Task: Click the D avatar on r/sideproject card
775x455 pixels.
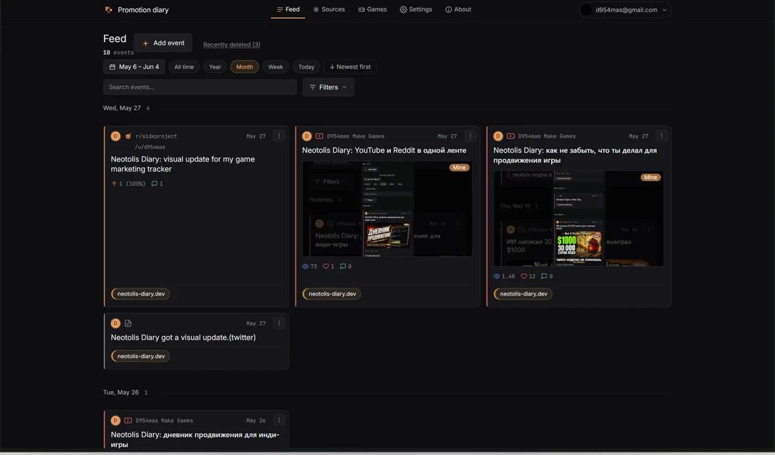Action: [115, 136]
